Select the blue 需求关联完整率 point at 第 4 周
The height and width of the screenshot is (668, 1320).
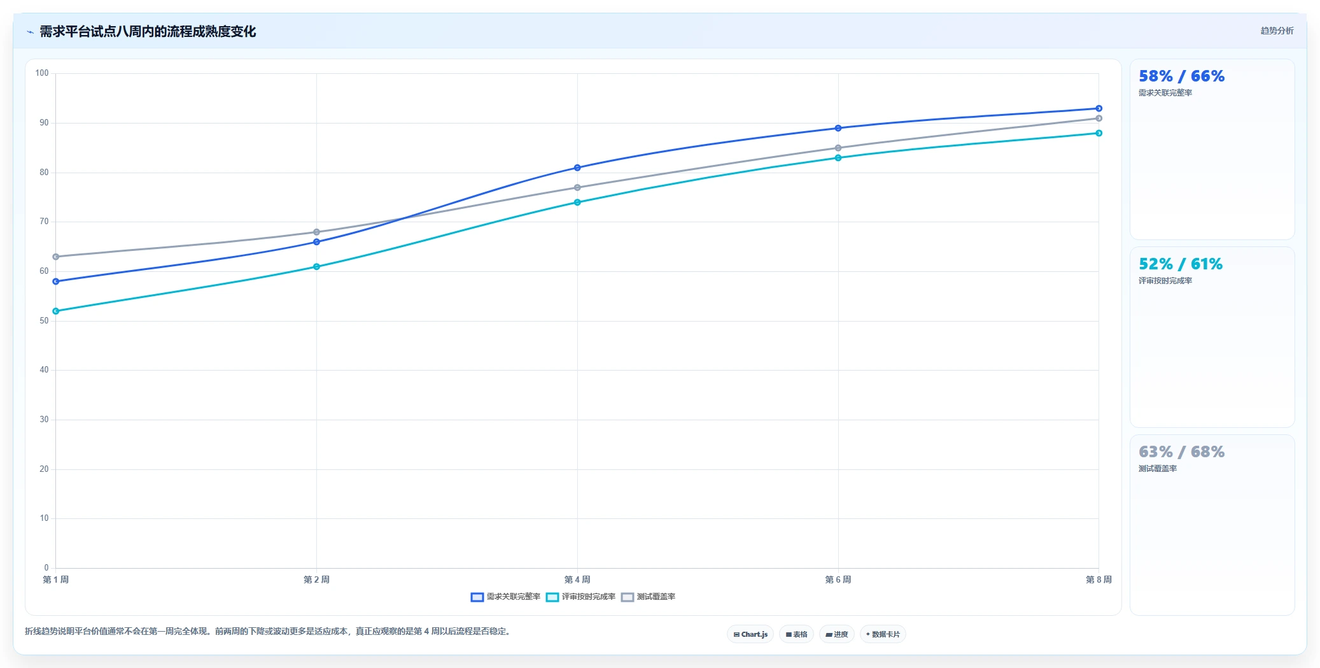(x=577, y=168)
